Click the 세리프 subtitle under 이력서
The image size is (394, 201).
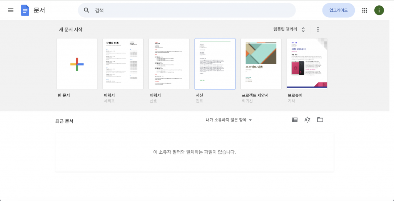pos(109,101)
